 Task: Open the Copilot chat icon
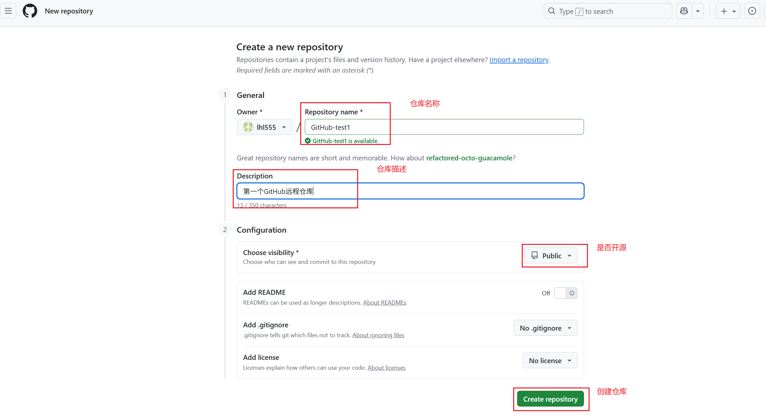(x=684, y=11)
